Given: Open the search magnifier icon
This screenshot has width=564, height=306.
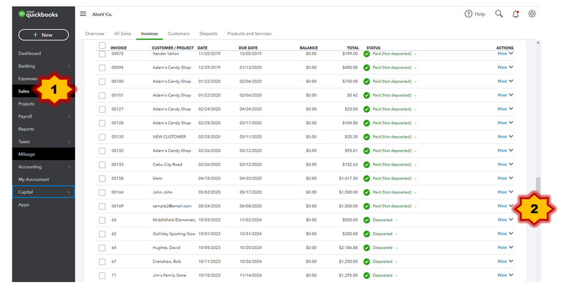Looking at the screenshot, I should [499, 14].
